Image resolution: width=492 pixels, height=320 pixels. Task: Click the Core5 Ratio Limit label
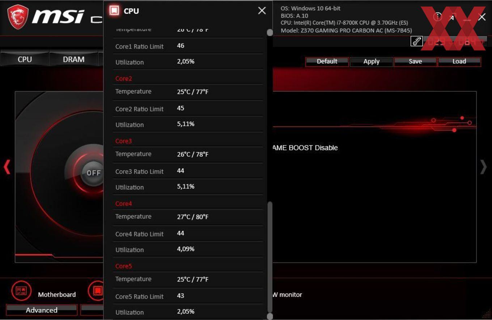[139, 297]
